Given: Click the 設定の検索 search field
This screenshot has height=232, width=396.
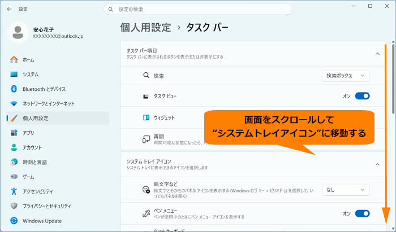Looking at the screenshot, I should point(198,10).
